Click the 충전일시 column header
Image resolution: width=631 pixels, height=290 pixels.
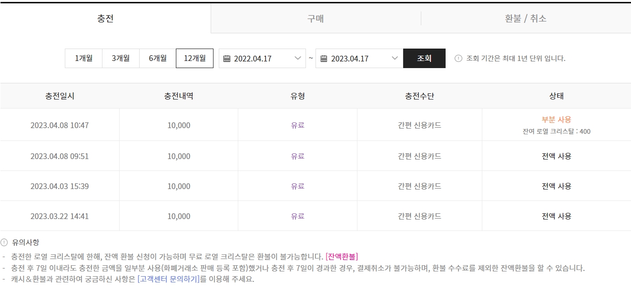60,96
